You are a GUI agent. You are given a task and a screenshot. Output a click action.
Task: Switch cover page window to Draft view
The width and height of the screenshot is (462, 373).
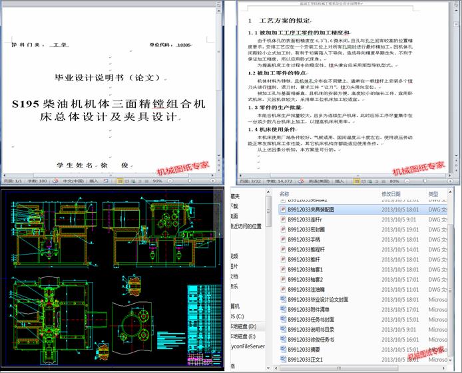[146, 182]
